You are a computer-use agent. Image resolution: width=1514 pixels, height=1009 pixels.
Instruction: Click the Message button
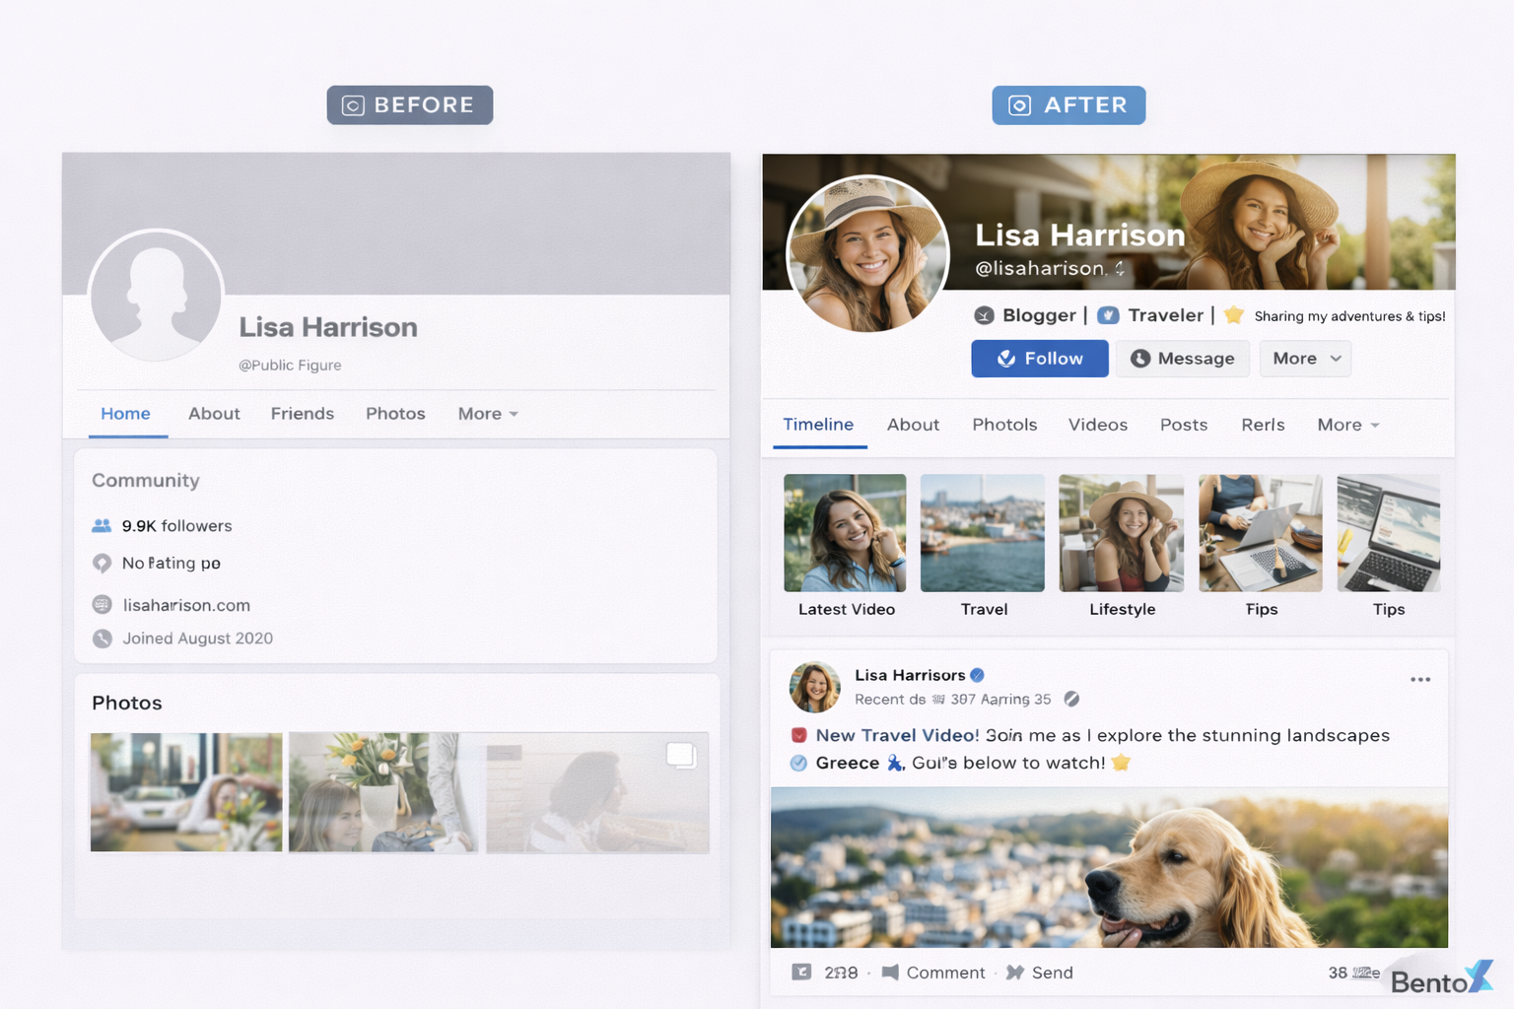[1182, 359]
